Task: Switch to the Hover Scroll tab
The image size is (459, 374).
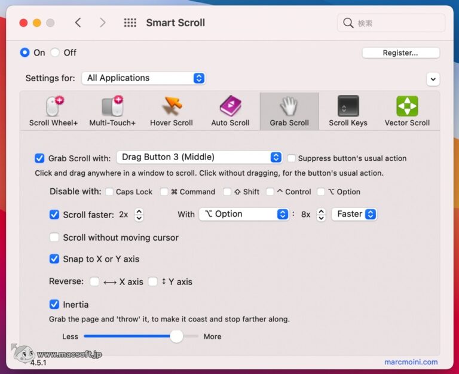Action: 172,111
